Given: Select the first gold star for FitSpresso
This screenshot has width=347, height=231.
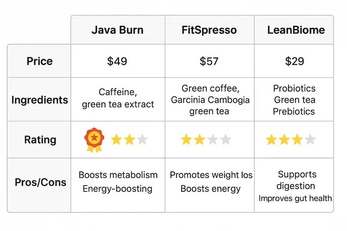Looking at the screenshot, I should [x=187, y=139].
